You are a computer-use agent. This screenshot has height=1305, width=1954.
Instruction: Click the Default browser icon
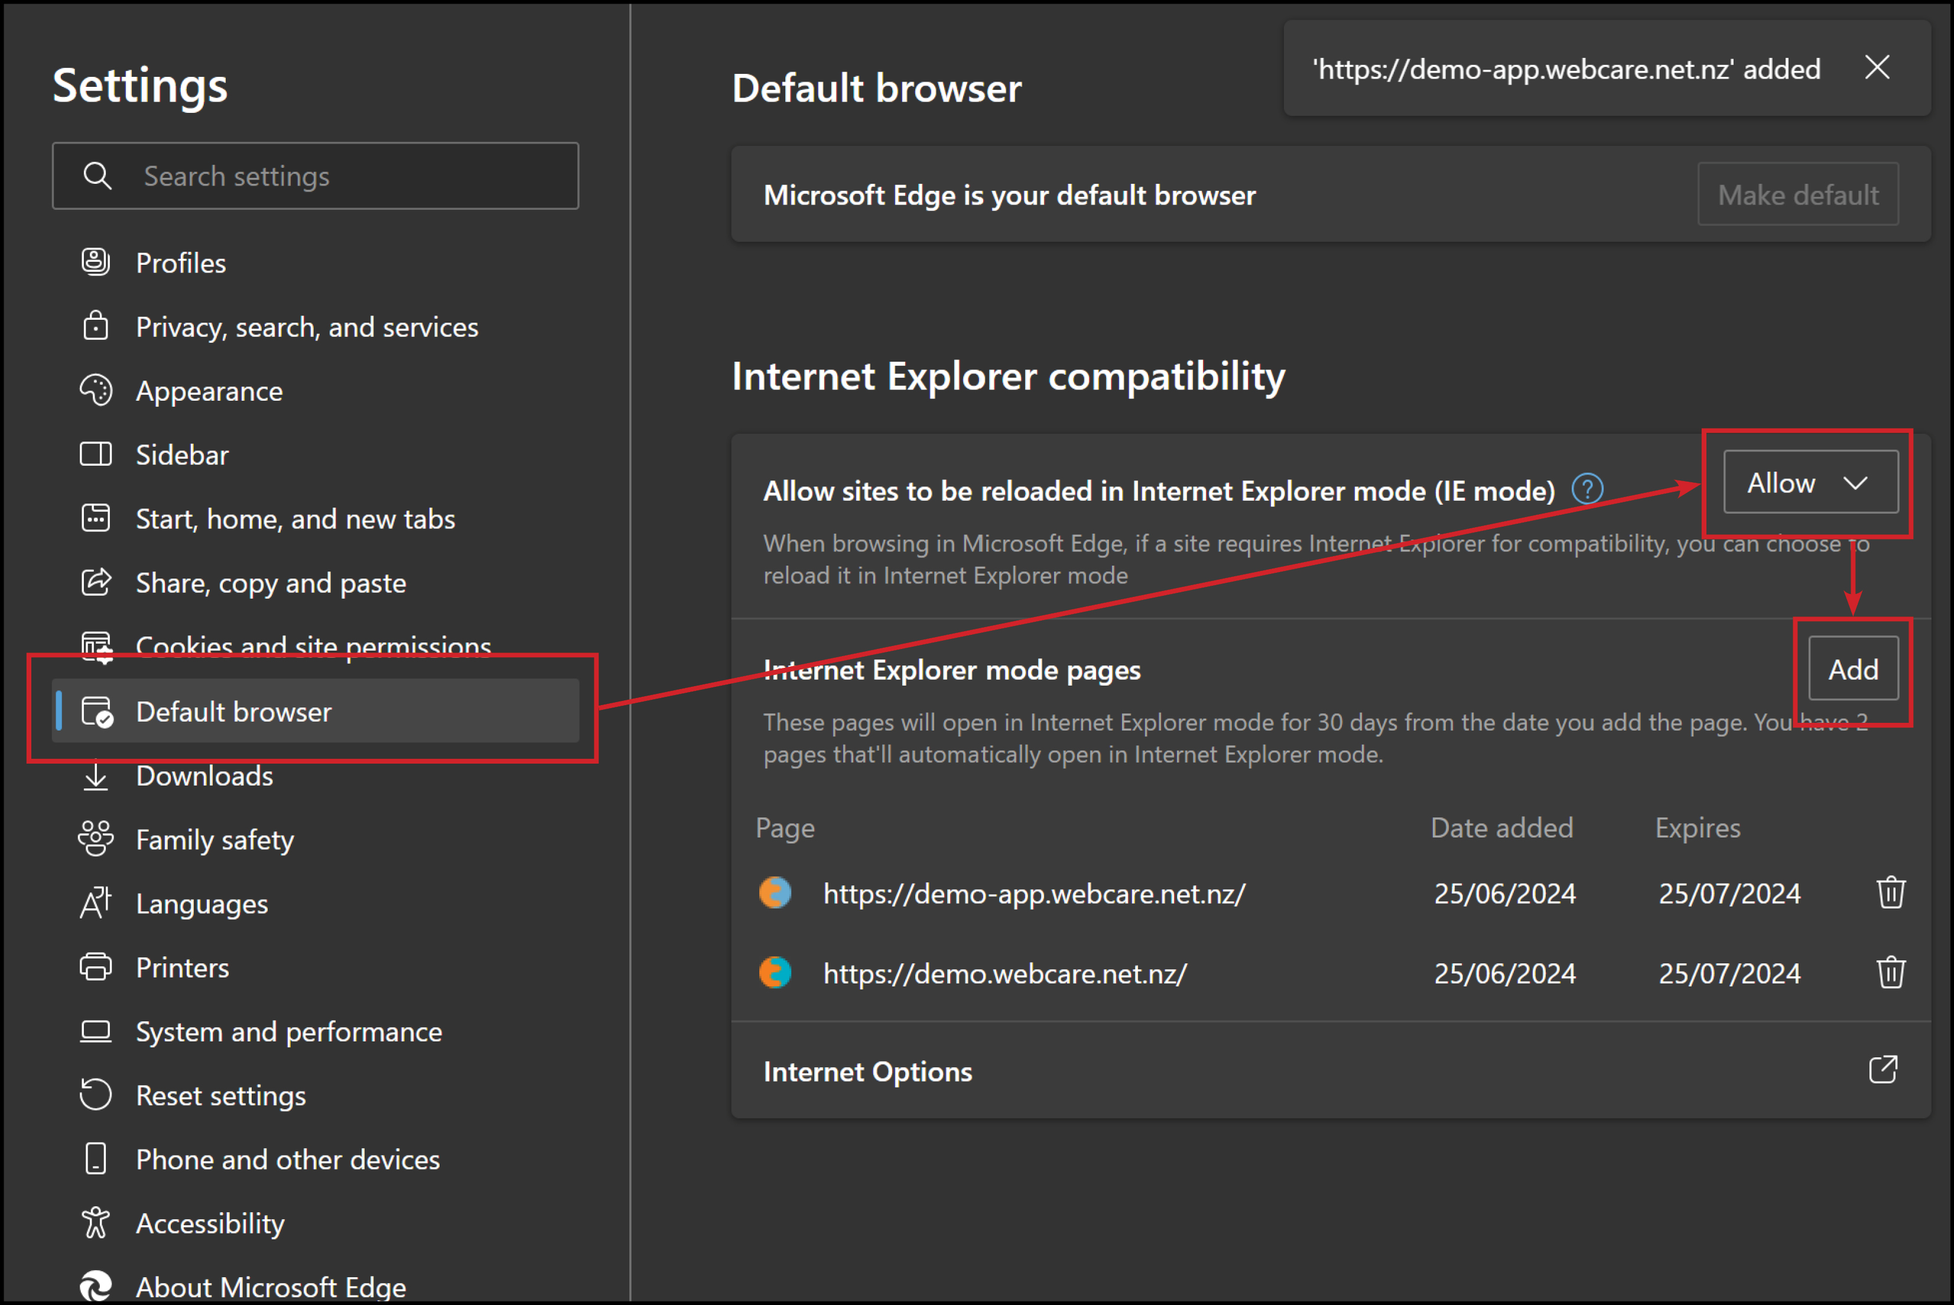tap(97, 712)
